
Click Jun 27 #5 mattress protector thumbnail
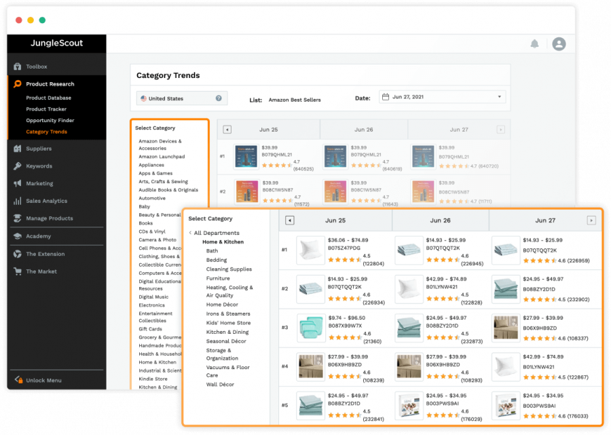[x=506, y=406]
